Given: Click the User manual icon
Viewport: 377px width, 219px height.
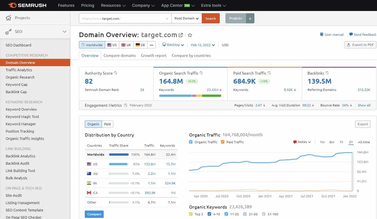Looking at the screenshot, I should point(321,34).
